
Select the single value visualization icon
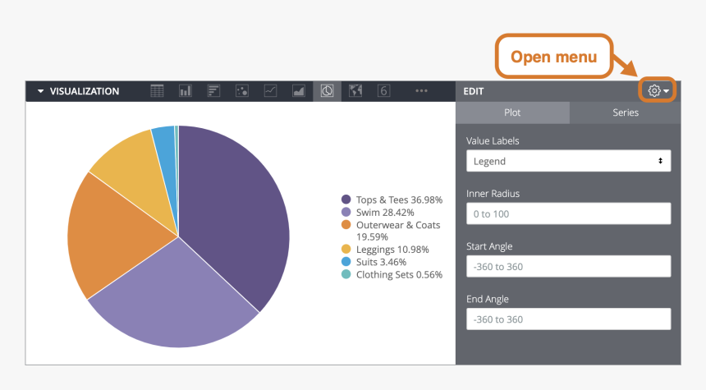[x=383, y=91]
